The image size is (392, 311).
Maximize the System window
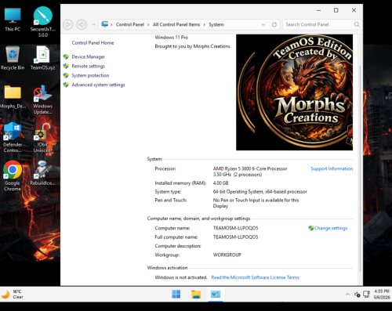click(x=336, y=10)
